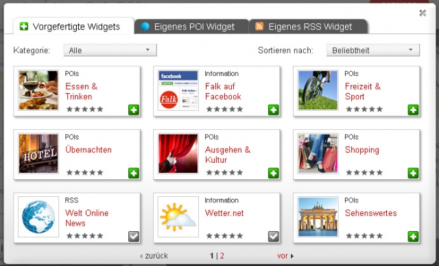Click the star rating under Welt Online News
The width and height of the screenshot is (439, 266).
click(x=85, y=236)
